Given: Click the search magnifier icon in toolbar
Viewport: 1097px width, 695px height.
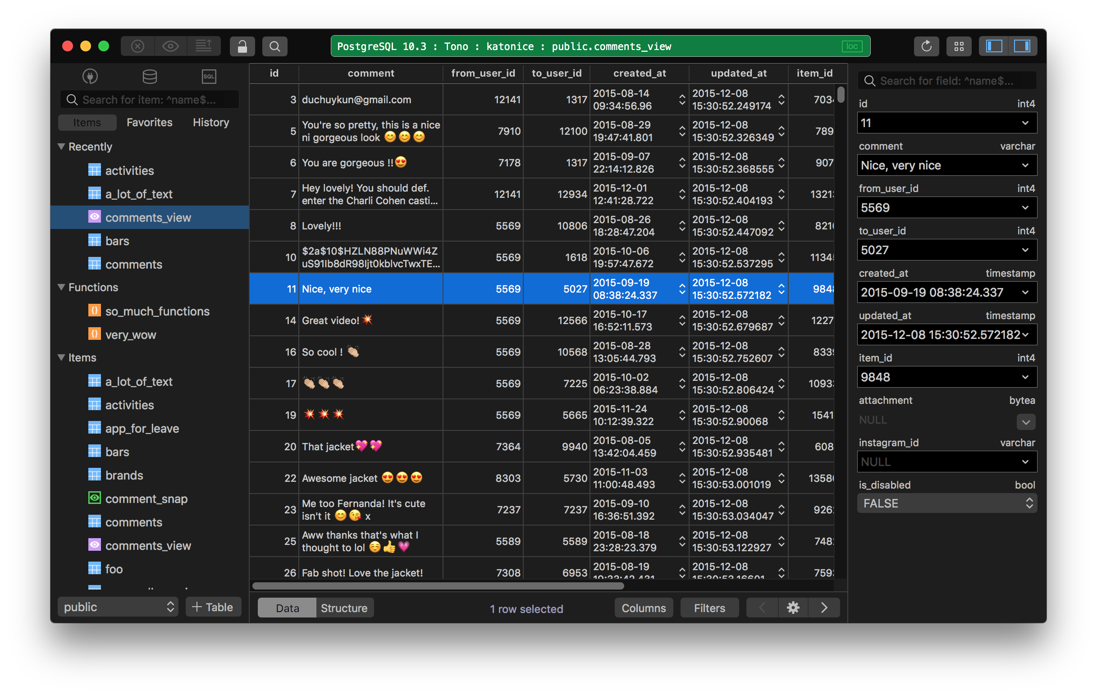Looking at the screenshot, I should pos(274,46).
